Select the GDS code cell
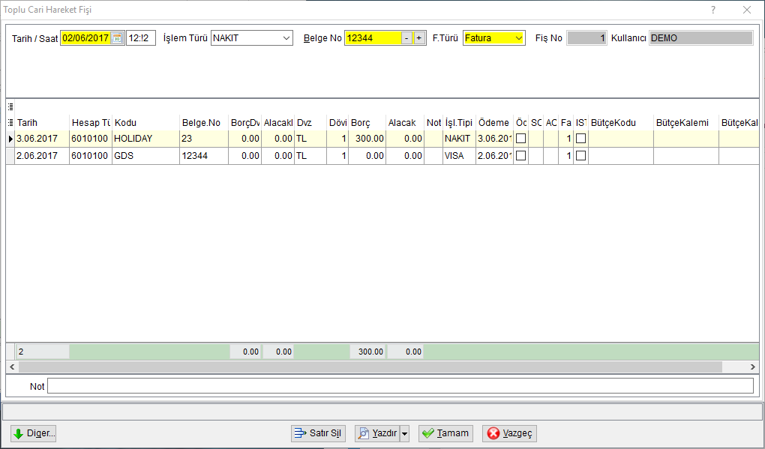Screen dimensions: 765x449 click(146, 155)
